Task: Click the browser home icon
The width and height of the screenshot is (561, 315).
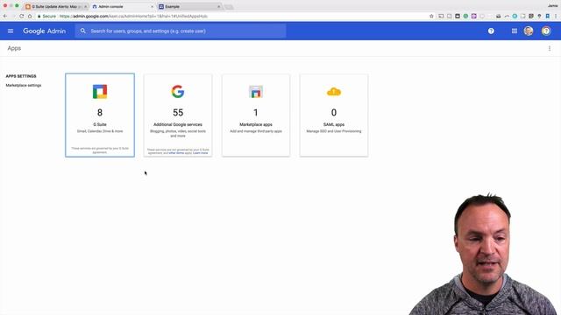Action: (x=30, y=16)
